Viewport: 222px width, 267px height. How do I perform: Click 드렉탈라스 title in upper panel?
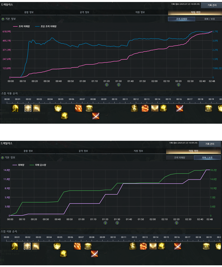7,5
